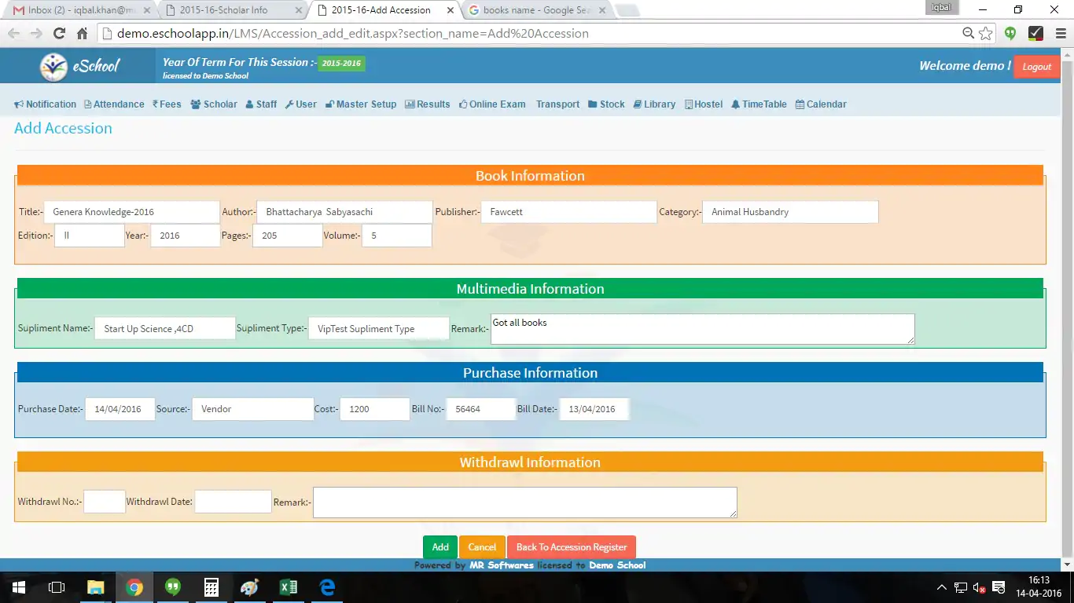Launch Excel from the taskbar
Viewport: 1074px width, 603px height.
288,587
